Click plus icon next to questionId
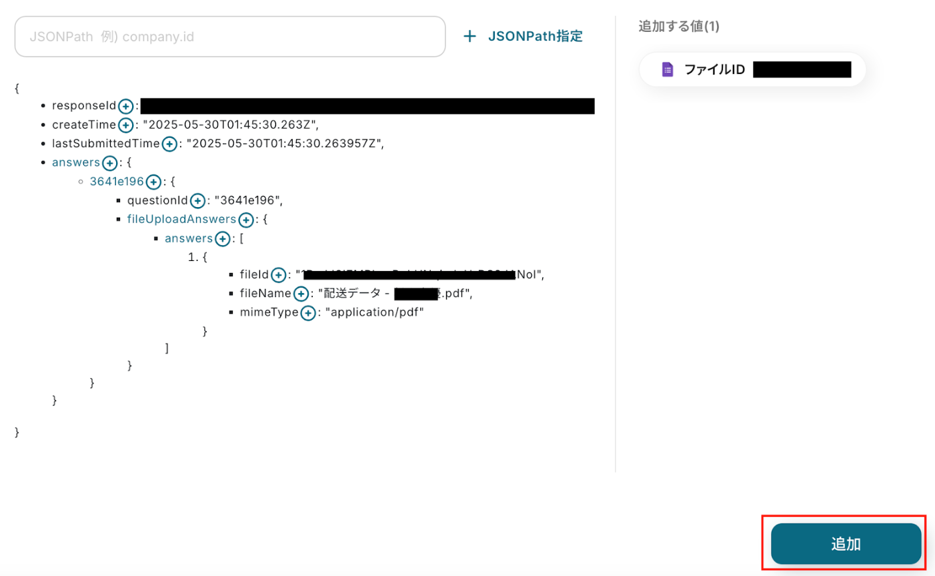 tap(197, 200)
